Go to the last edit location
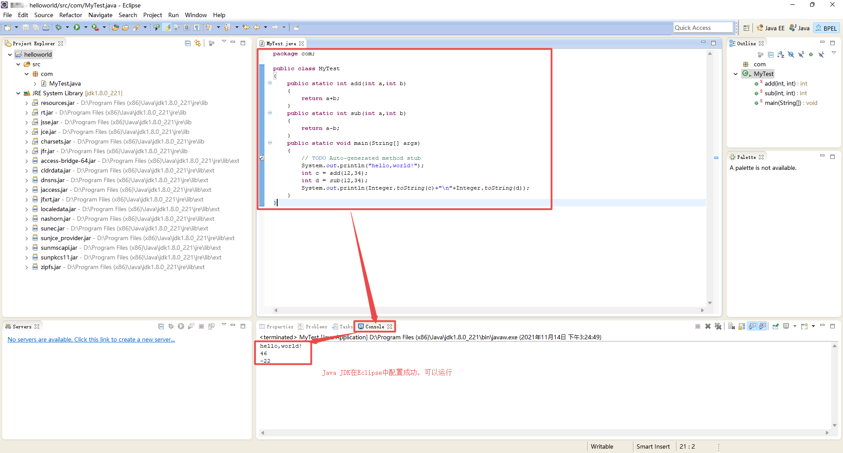This screenshot has width=843, height=453. coord(246,27)
